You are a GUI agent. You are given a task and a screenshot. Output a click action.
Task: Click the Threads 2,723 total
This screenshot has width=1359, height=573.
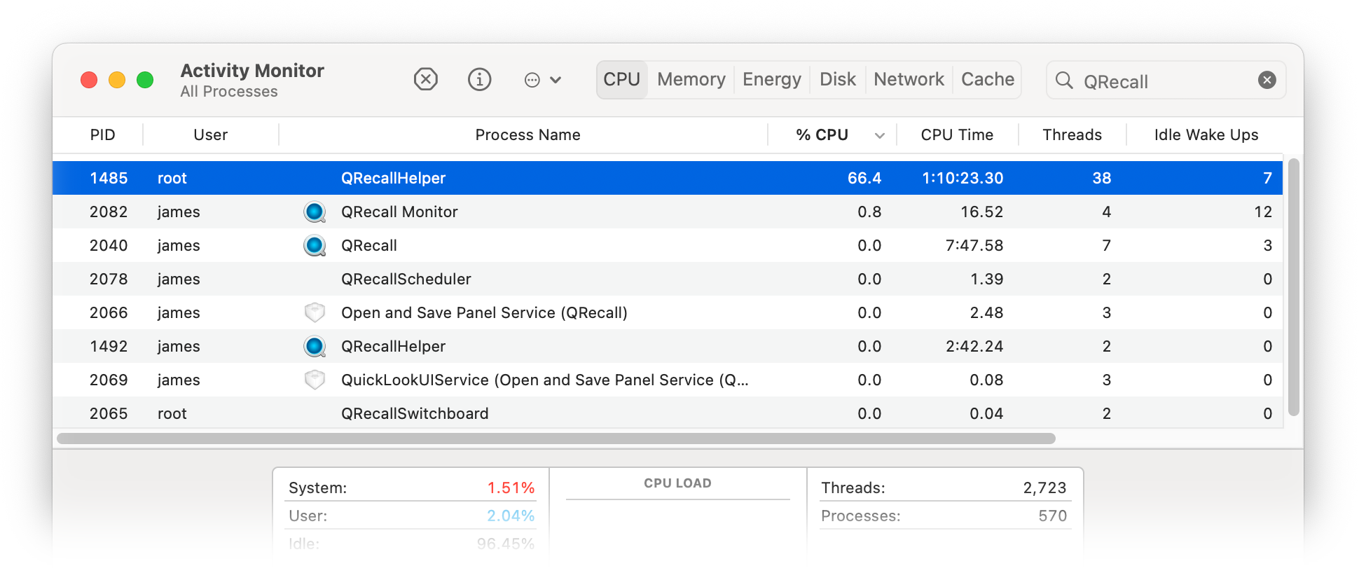coord(1044,488)
